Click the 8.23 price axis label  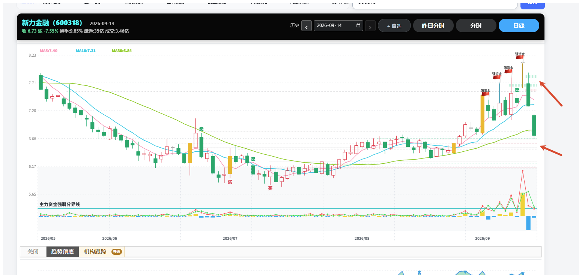32,55
